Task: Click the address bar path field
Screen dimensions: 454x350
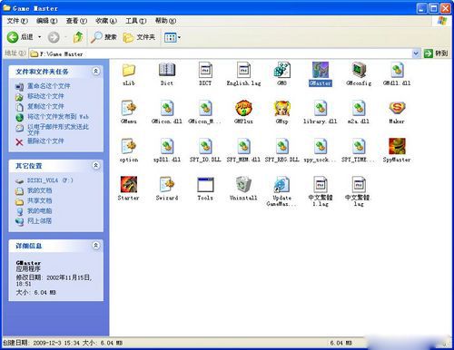Action: [224, 53]
